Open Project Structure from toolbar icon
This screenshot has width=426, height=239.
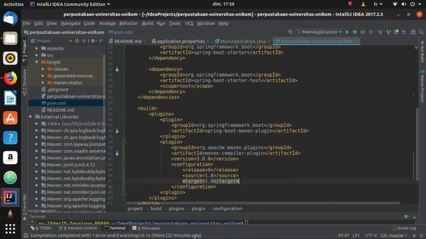click(x=413, y=33)
